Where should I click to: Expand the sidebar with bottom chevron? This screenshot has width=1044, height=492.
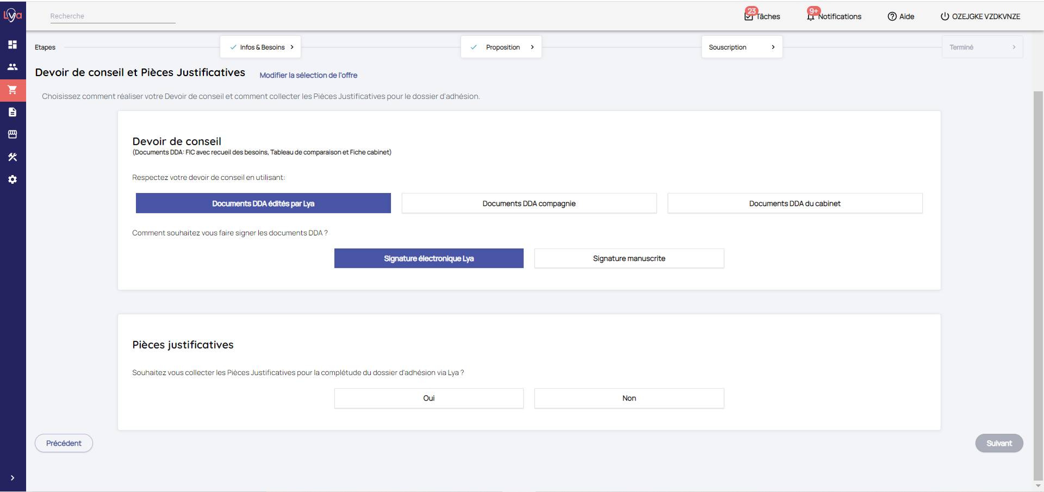(13, 478)
